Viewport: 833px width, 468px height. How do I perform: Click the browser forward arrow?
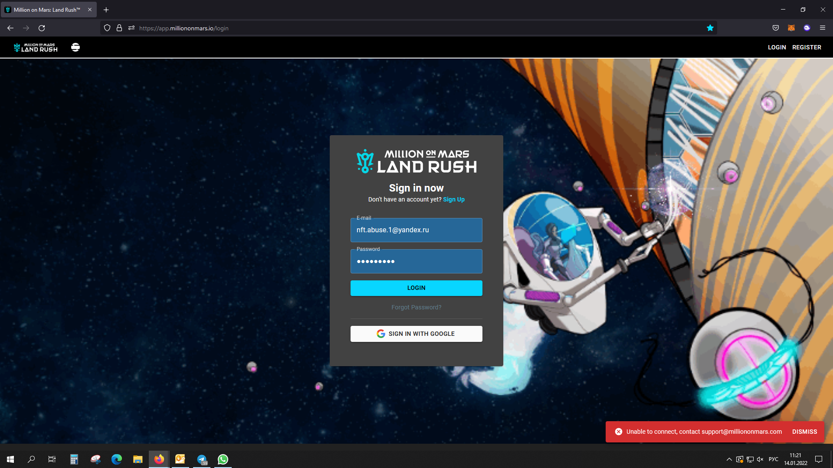[x=26, y=28]
